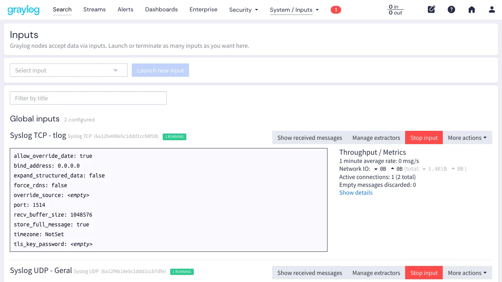The image size is (502, 282).
Task: Click the Syslog TCP - tlog title
Action: click(x=38, y=136)
